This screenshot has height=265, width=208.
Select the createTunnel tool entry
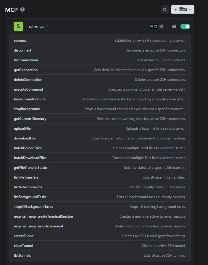coord(100,236)
